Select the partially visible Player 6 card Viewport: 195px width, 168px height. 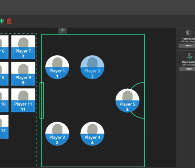click(x=4, y=47)
